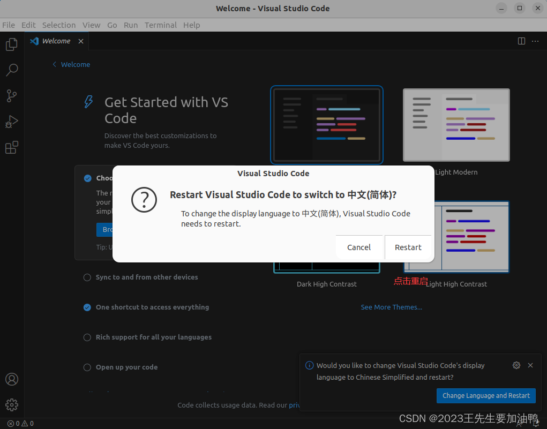Click the errors and warnings indicator
Image resolution: width=547 pixels, height=429 pixels.
point(19,423)
